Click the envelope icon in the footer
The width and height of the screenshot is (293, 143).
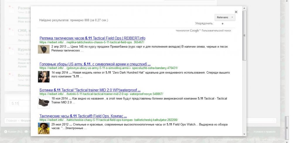pos(26,132)
